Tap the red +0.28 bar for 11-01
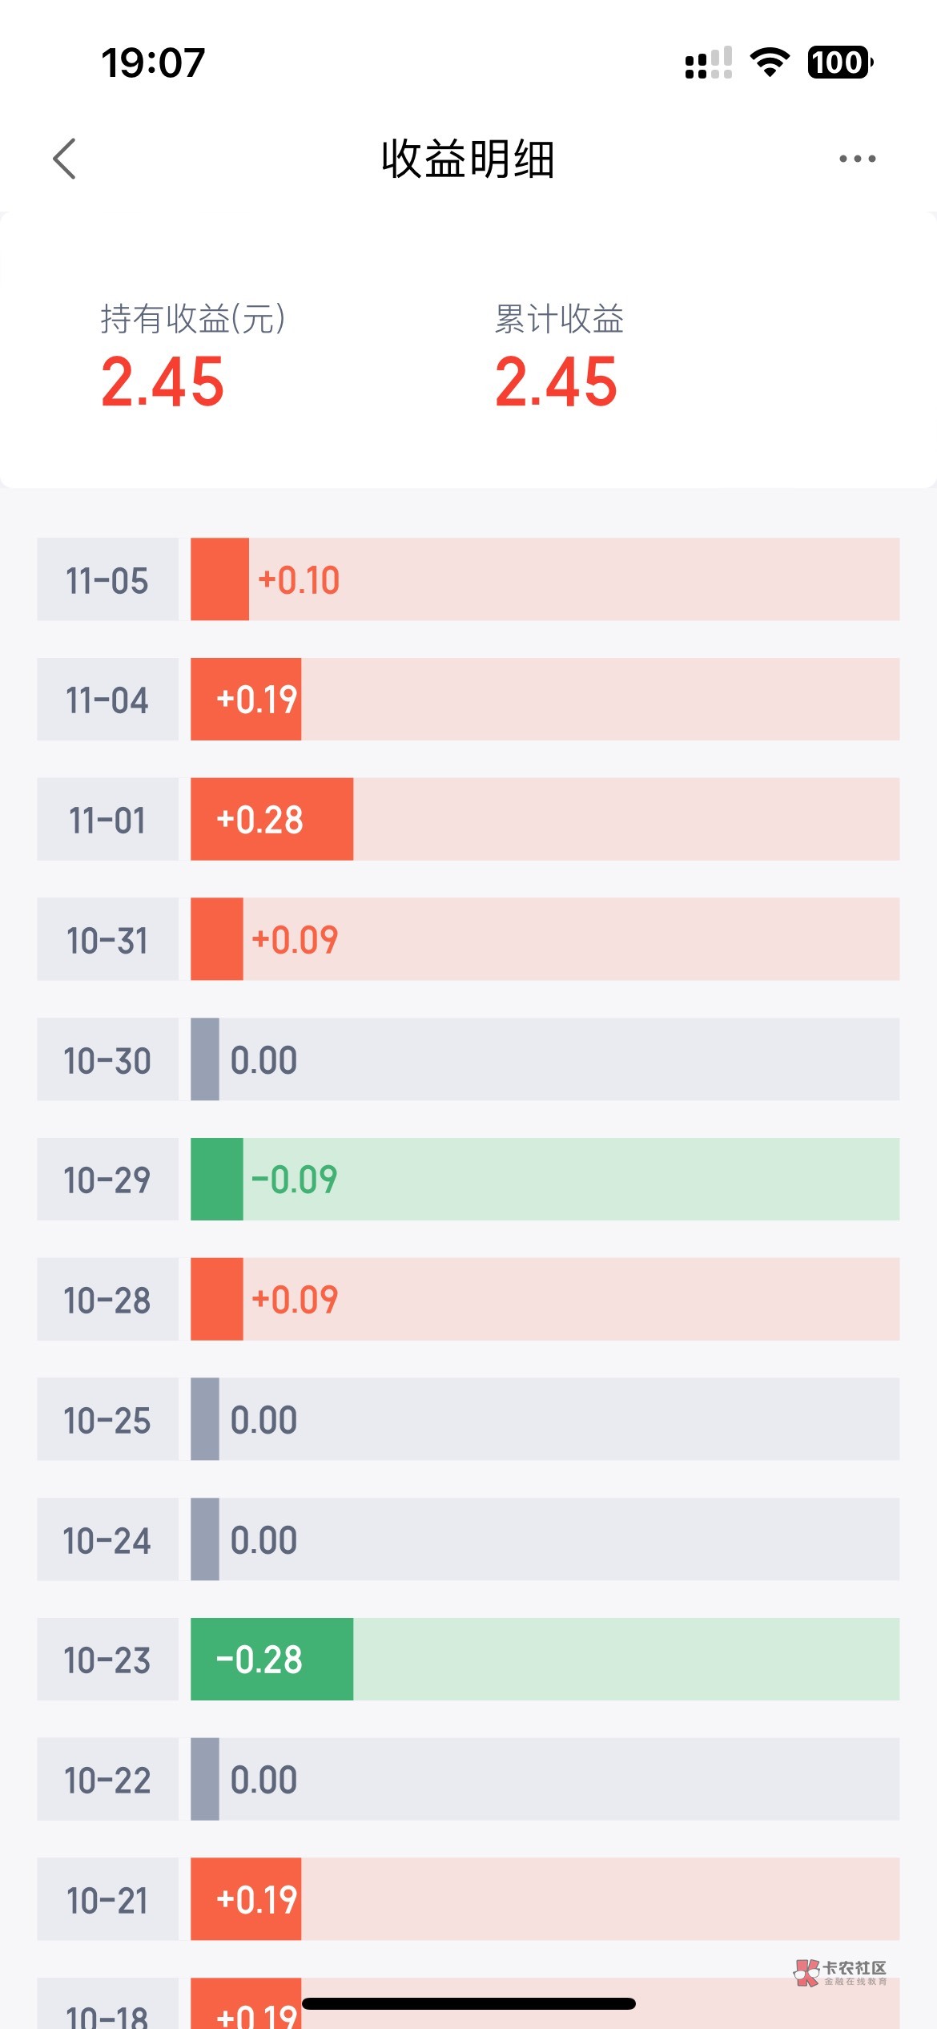This screenshot has height=2029, width=937. pos(271,819)
